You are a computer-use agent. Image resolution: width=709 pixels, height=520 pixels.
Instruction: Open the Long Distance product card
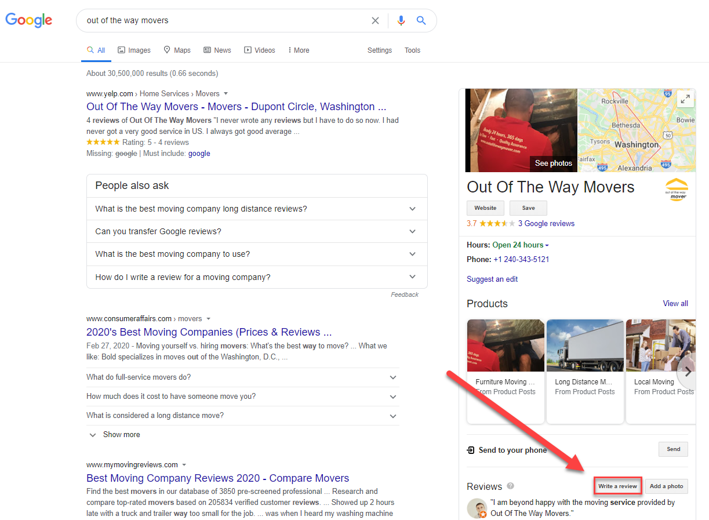point(585,372)
